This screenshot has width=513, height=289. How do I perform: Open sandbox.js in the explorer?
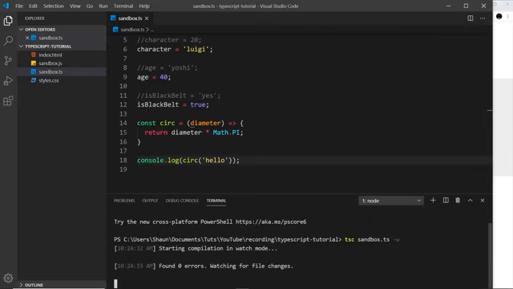[50, 63]
